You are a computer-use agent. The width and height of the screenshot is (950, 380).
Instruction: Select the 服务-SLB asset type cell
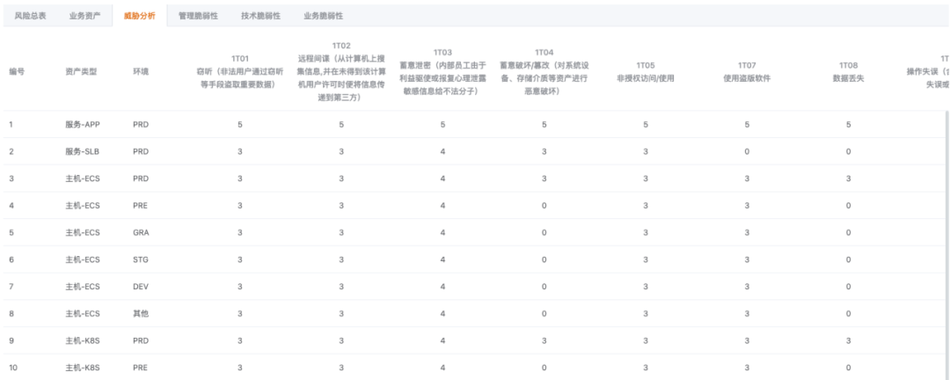83,151
